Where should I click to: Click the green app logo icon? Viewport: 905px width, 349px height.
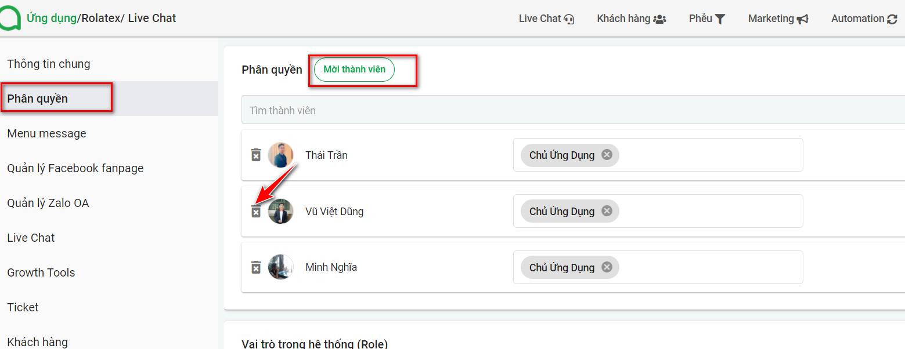tap(10, 18)
